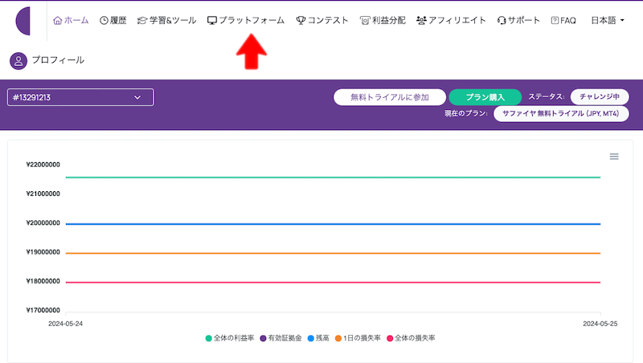Image resolution: width=643 pixels, height=363 pixels.
Task: Click the monitor icon beside プラットフォーム
Action: tap(212, 21)
